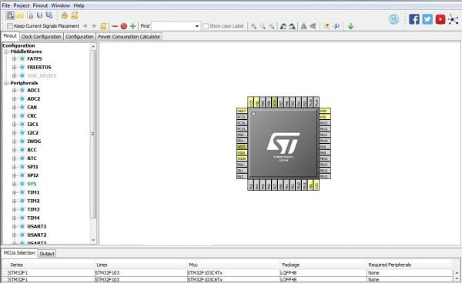This screenshot has width=462, height=283.
Task: Expand the FREERTOS middleware node
Action: [x=14, y=68]
